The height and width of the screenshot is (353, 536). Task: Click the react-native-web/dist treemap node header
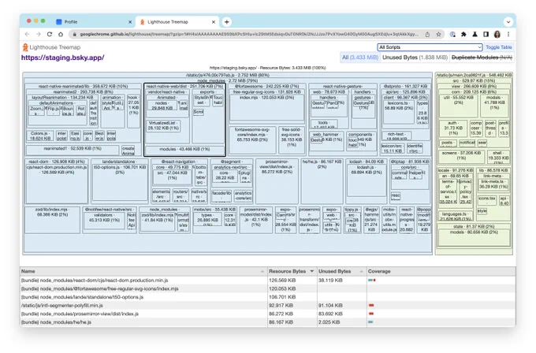click(184, 87)
